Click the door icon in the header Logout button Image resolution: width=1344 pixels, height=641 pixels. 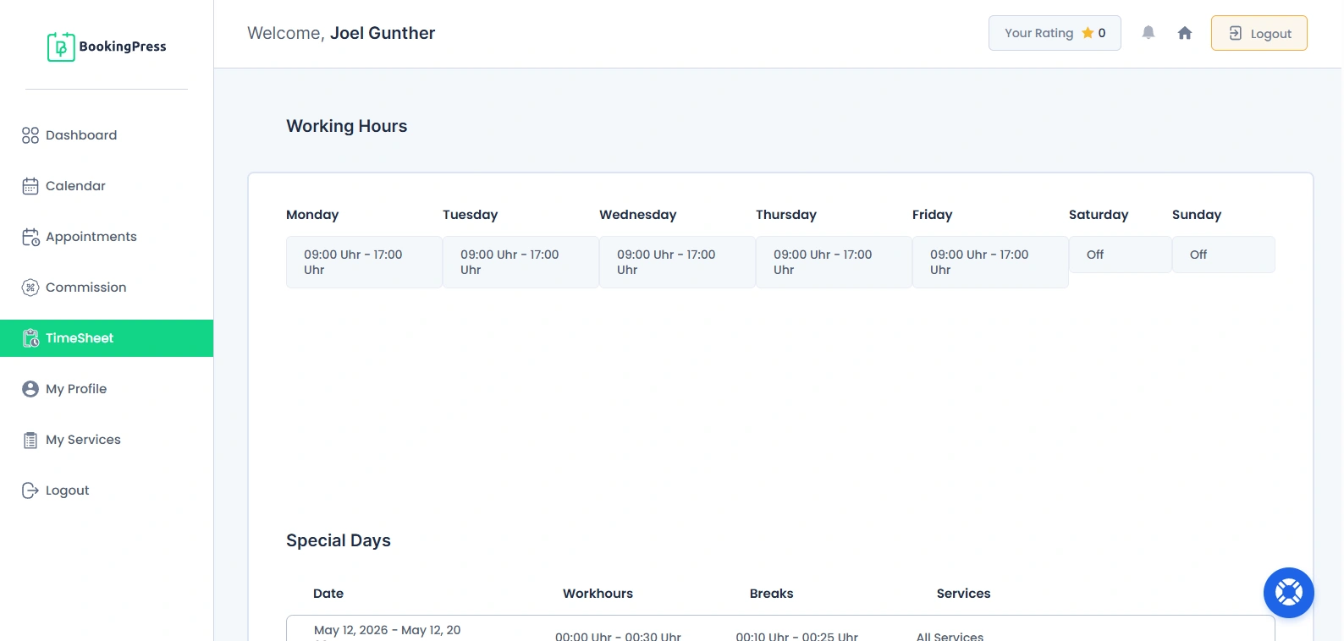[x=1236, y=33]
